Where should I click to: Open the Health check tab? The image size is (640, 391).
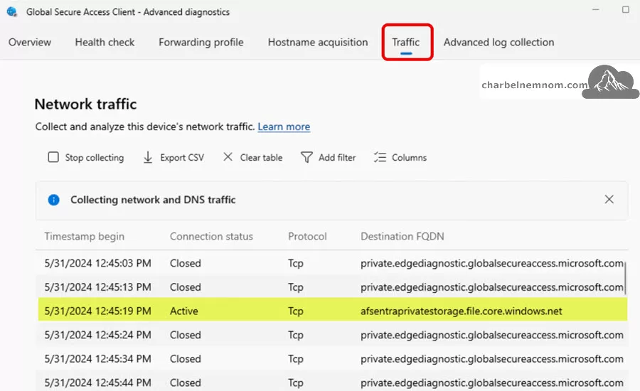105,43
